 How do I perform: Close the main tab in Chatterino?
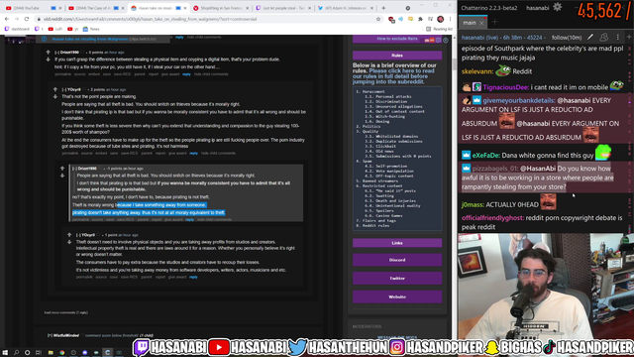click(481, 23)
